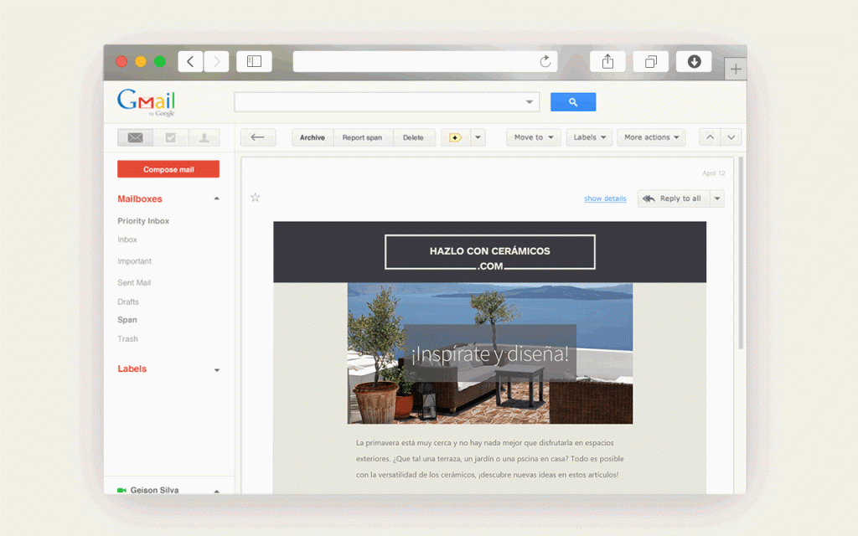Open the browser share icon
The height and width of the screenshot is (536, 858).
click(607, 62)
